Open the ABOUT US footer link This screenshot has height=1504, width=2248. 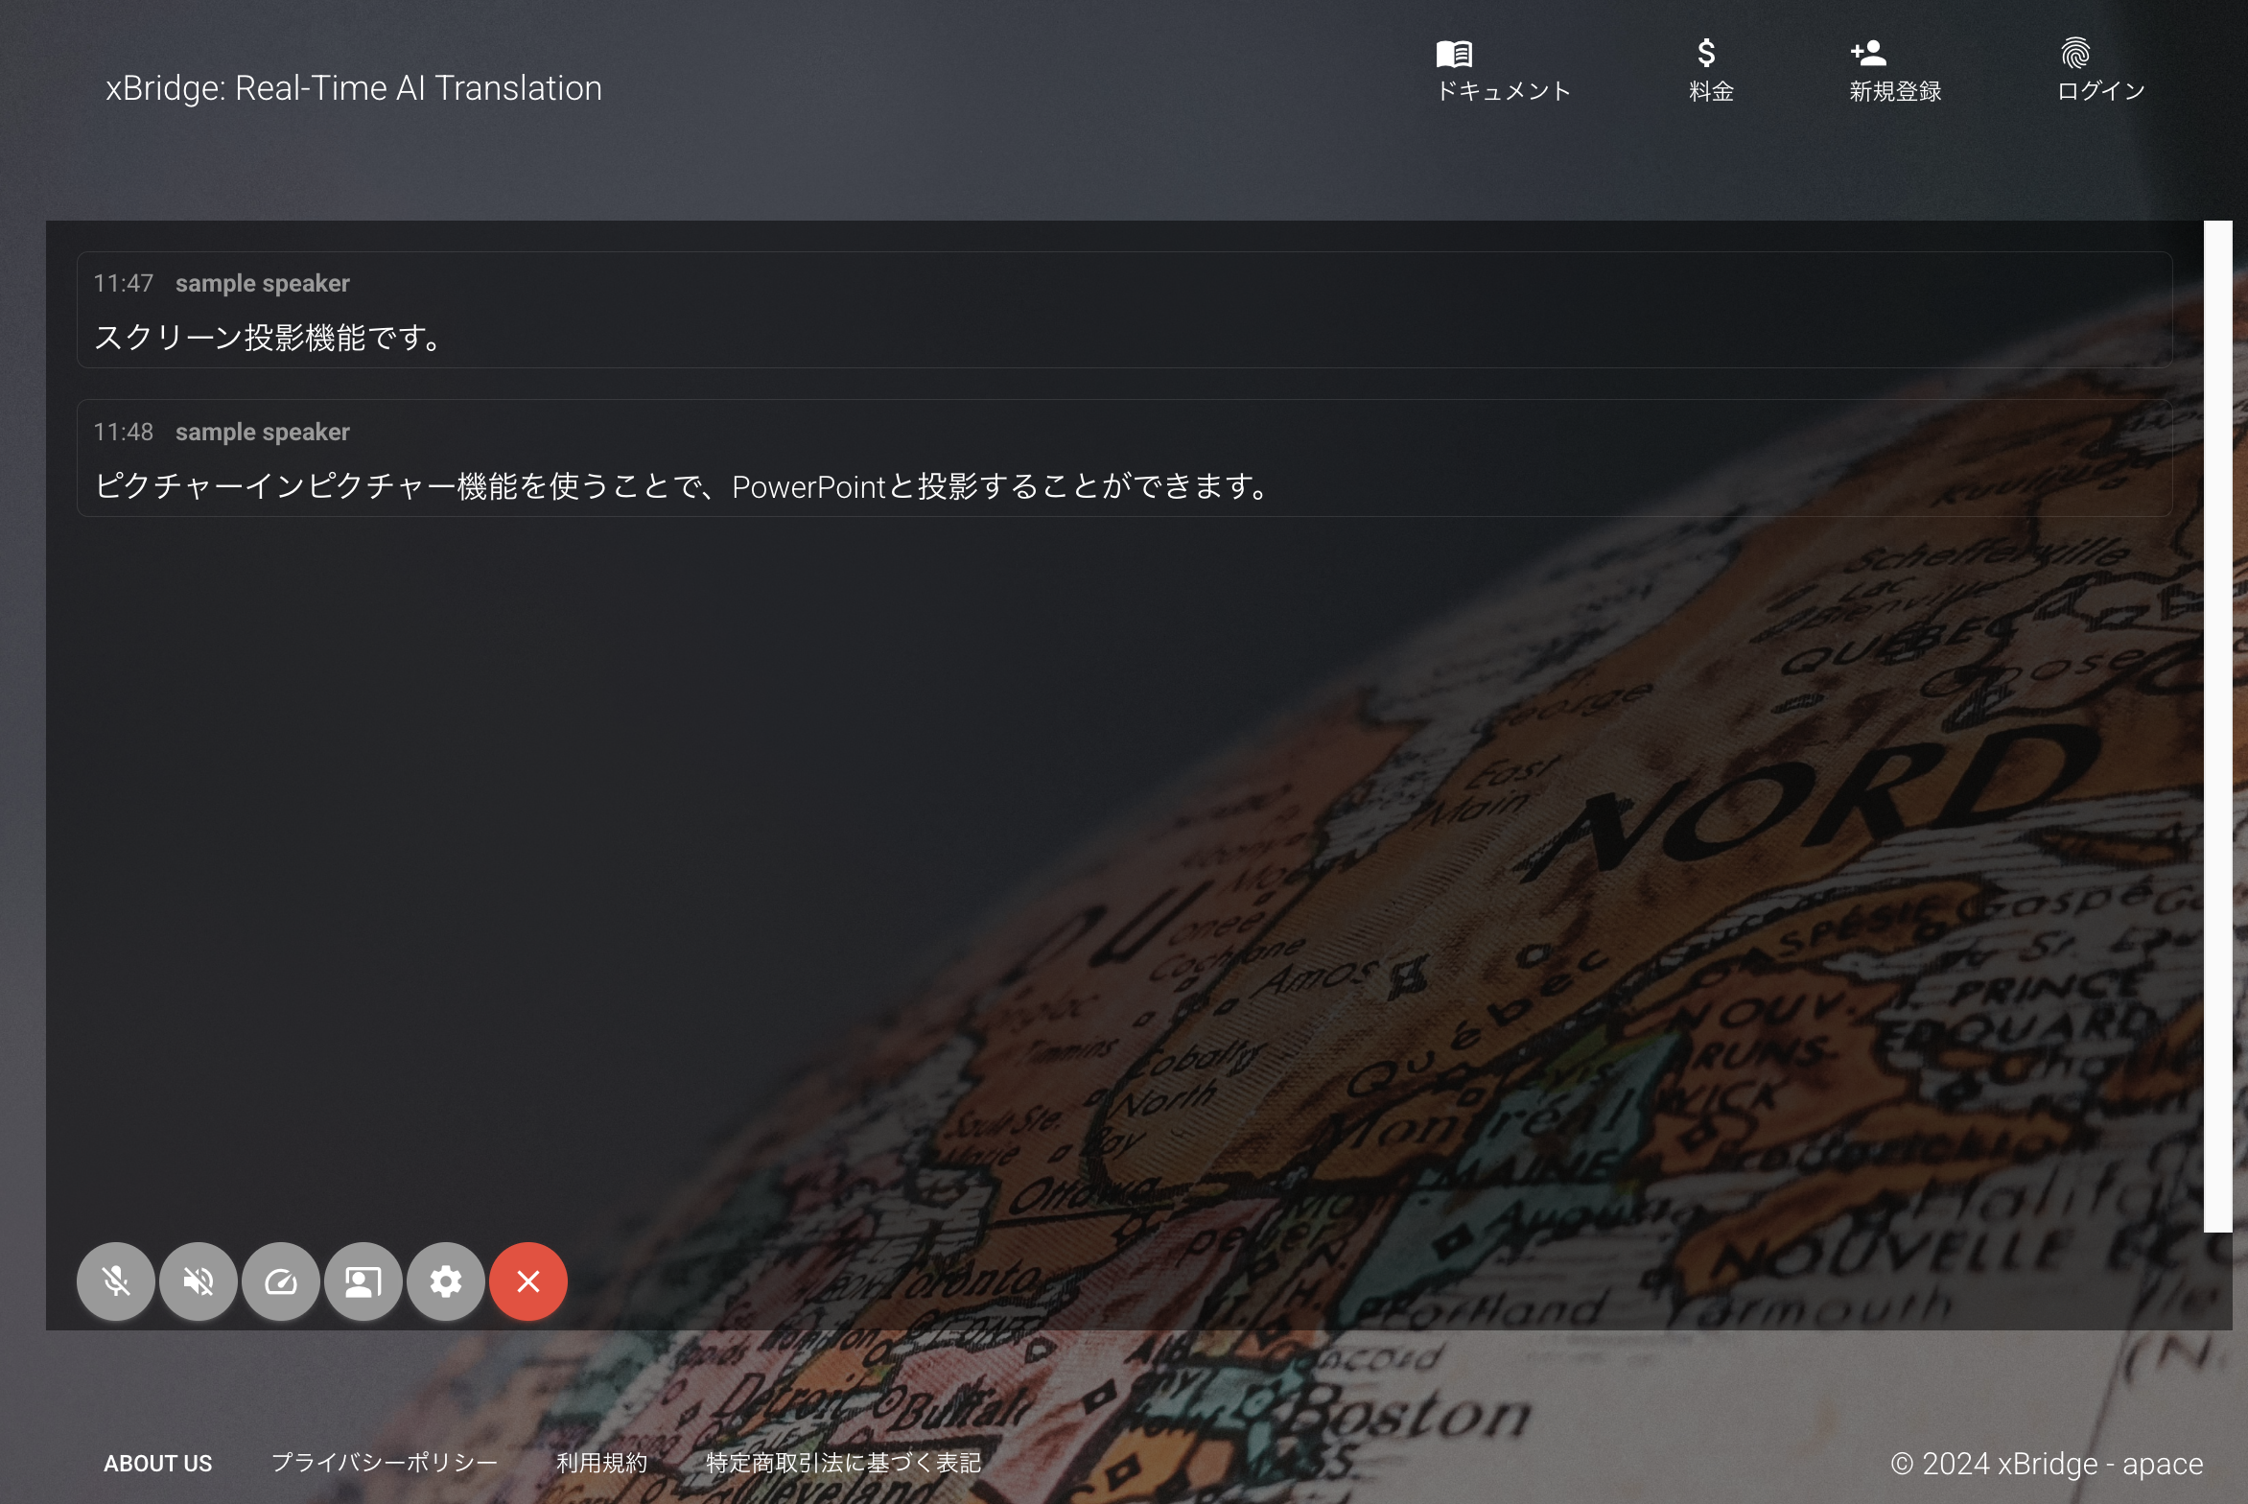coord(158,1463)
